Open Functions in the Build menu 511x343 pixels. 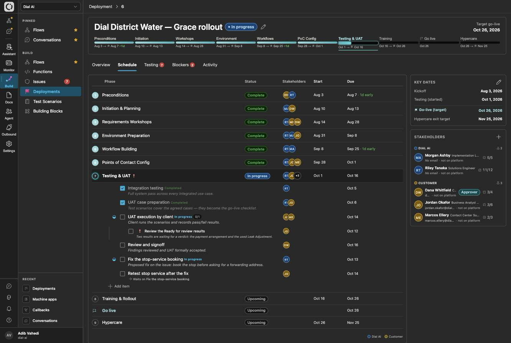(50, 72)
